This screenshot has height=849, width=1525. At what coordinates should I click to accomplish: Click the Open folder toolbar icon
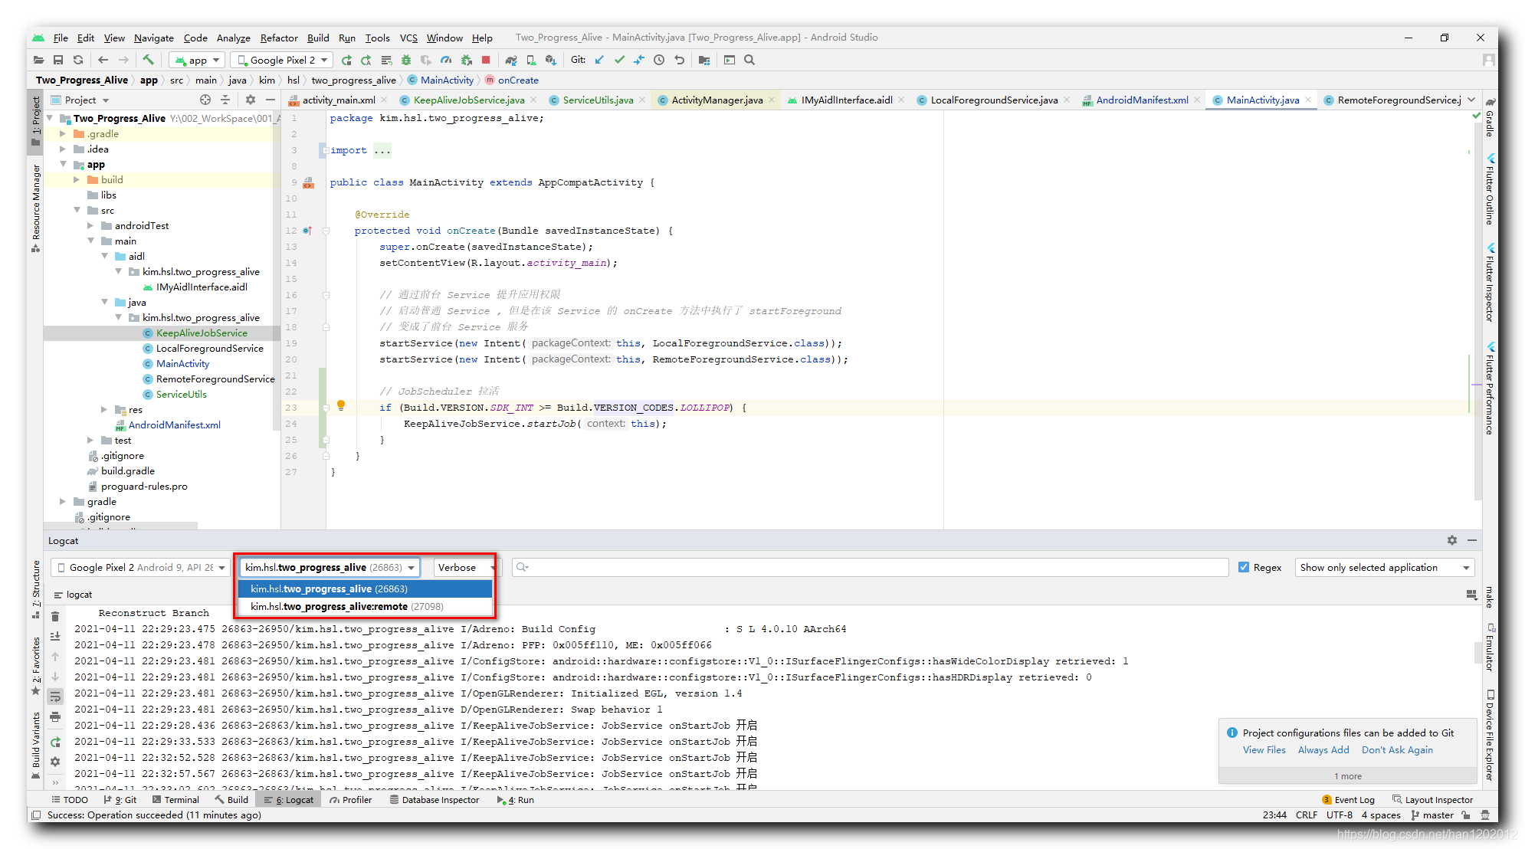click(x=39, y=60)
